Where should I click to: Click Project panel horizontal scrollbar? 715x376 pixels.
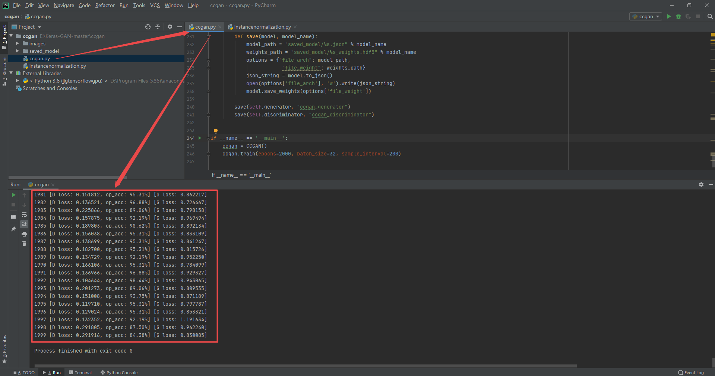(x=68, y=177)
